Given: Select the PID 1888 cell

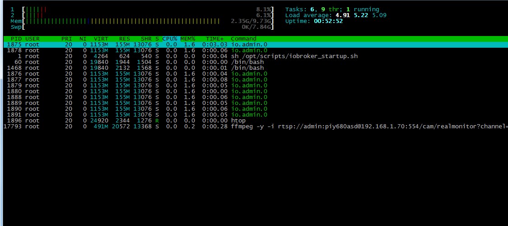Looking at the screenshot, I should (x=14, y=97).
